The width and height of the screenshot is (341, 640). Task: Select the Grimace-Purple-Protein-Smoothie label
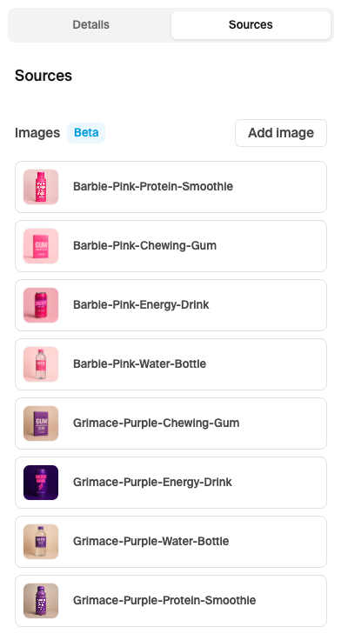tap(164, 601)
